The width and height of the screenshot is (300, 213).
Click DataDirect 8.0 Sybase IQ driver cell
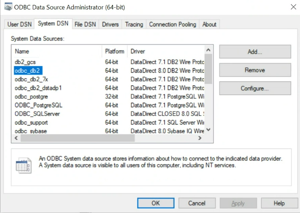(x=168, y=131)
